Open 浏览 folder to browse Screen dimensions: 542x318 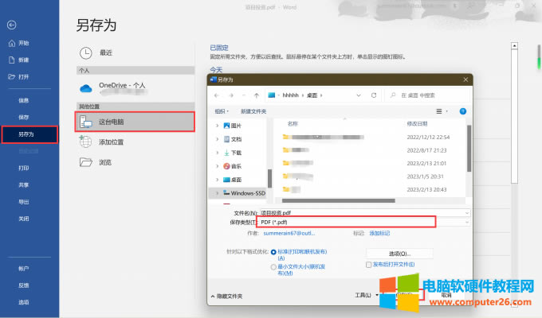[x=86, y=162]
